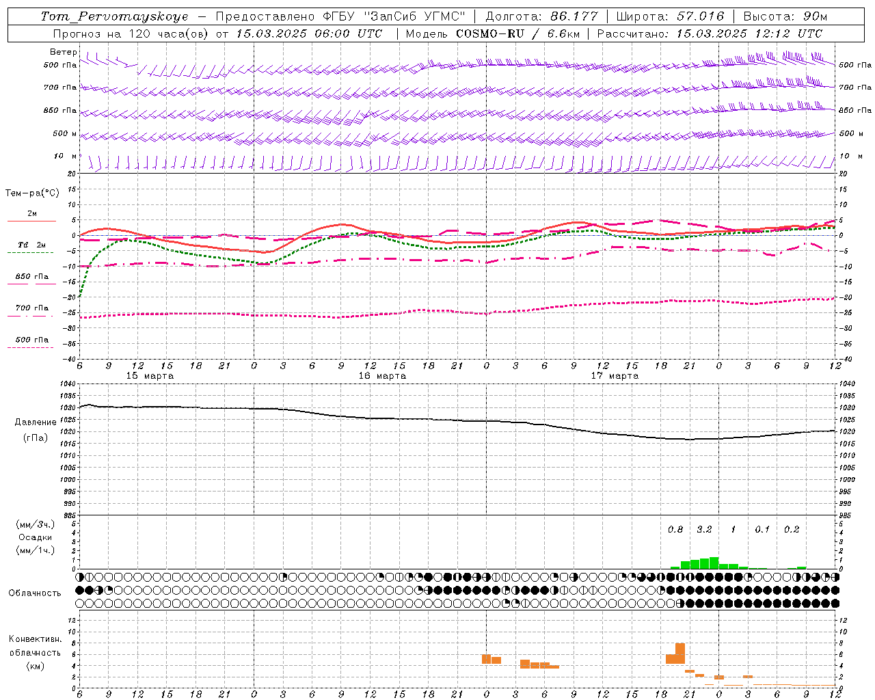Click the 15 марта date label
875x700 pixels.
(x=150, y=376)
